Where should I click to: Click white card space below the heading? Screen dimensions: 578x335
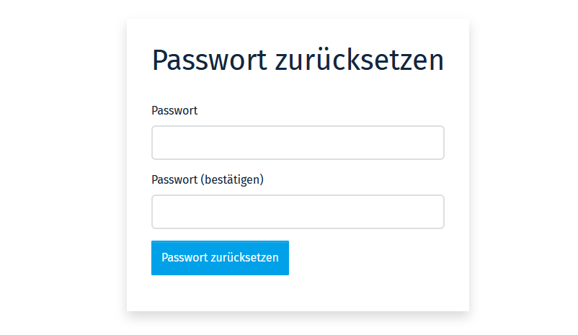pos(298,89)
